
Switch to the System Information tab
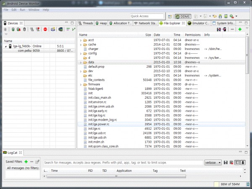[224, 23]
